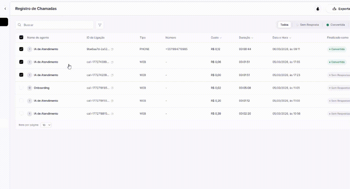Click cost value R$ 0,20
This screenshot has width=350, height=189.
coord(216,101)
